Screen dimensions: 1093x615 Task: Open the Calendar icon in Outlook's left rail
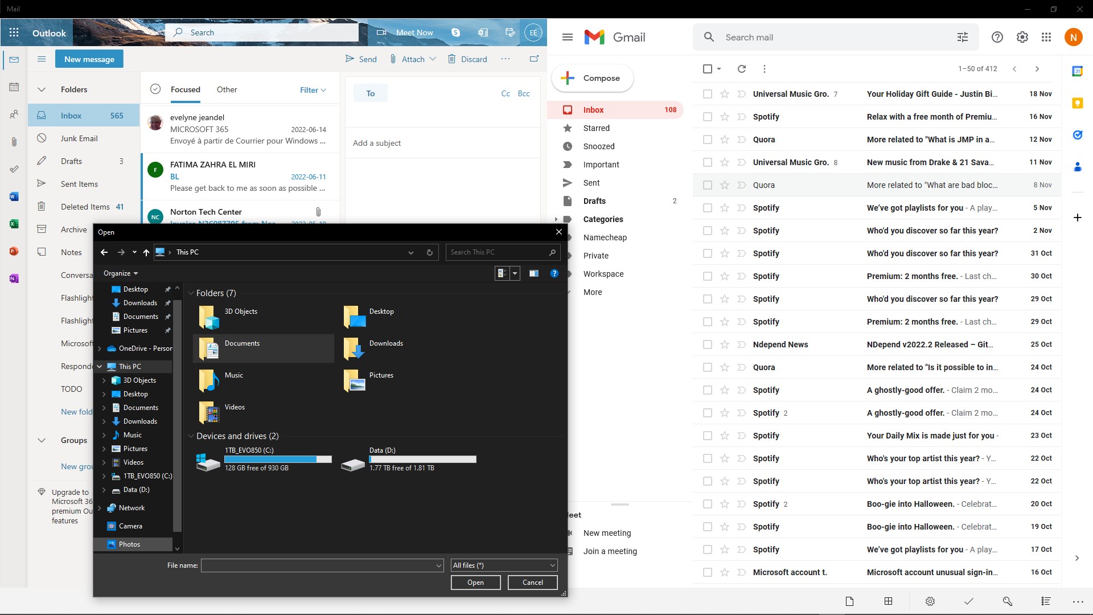tap(14, 87)
